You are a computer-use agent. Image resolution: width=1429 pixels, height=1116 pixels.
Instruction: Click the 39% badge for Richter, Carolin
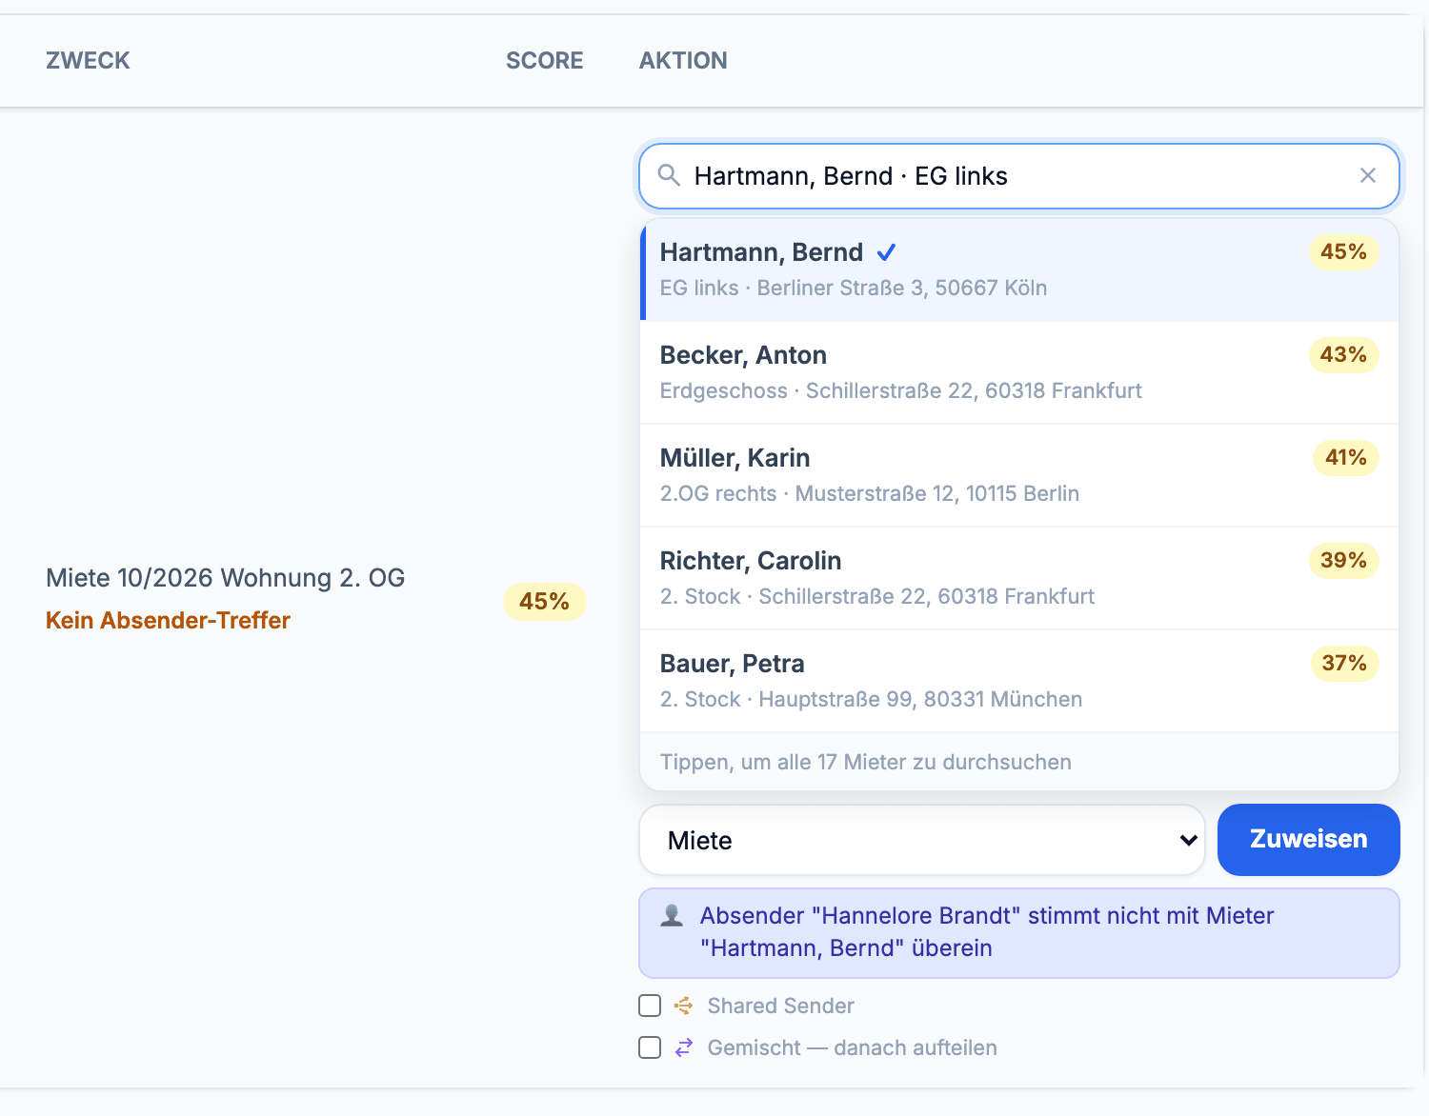point(1343,560)
